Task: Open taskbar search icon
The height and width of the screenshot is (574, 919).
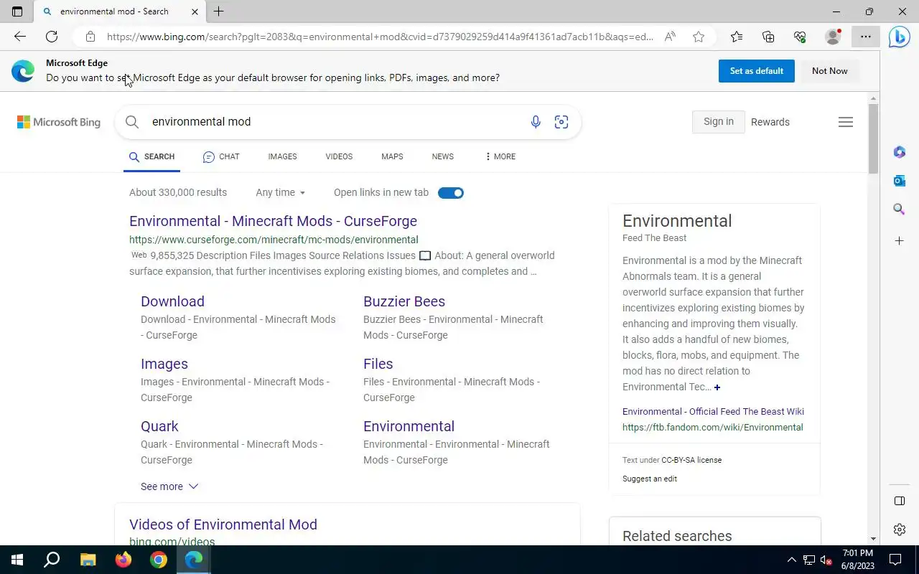Action: pyautogui.click(x=52, y=560)
